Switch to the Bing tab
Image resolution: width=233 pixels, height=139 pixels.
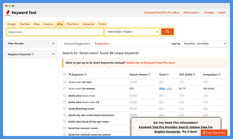(x=37, y=24)
